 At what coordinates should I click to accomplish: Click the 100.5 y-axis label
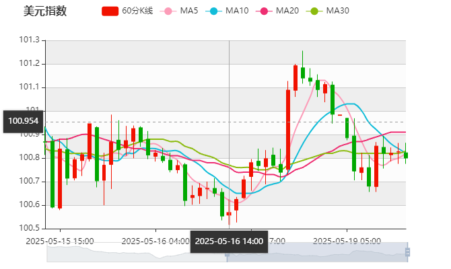tap(31, 228)
